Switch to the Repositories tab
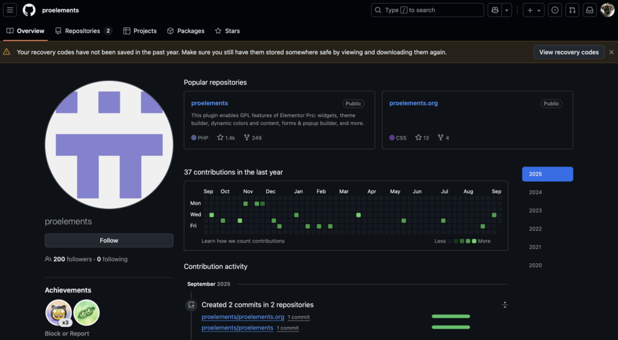 pyautogui.click(x=83, y=31)
